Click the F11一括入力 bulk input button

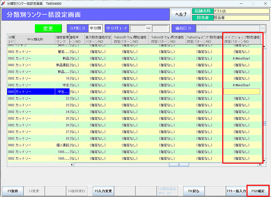click(x=236, y=191)
